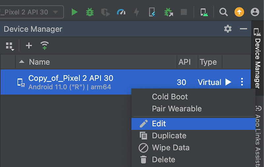
Task: Open the Profiler gauge icon
Action: tap(121, 12)
